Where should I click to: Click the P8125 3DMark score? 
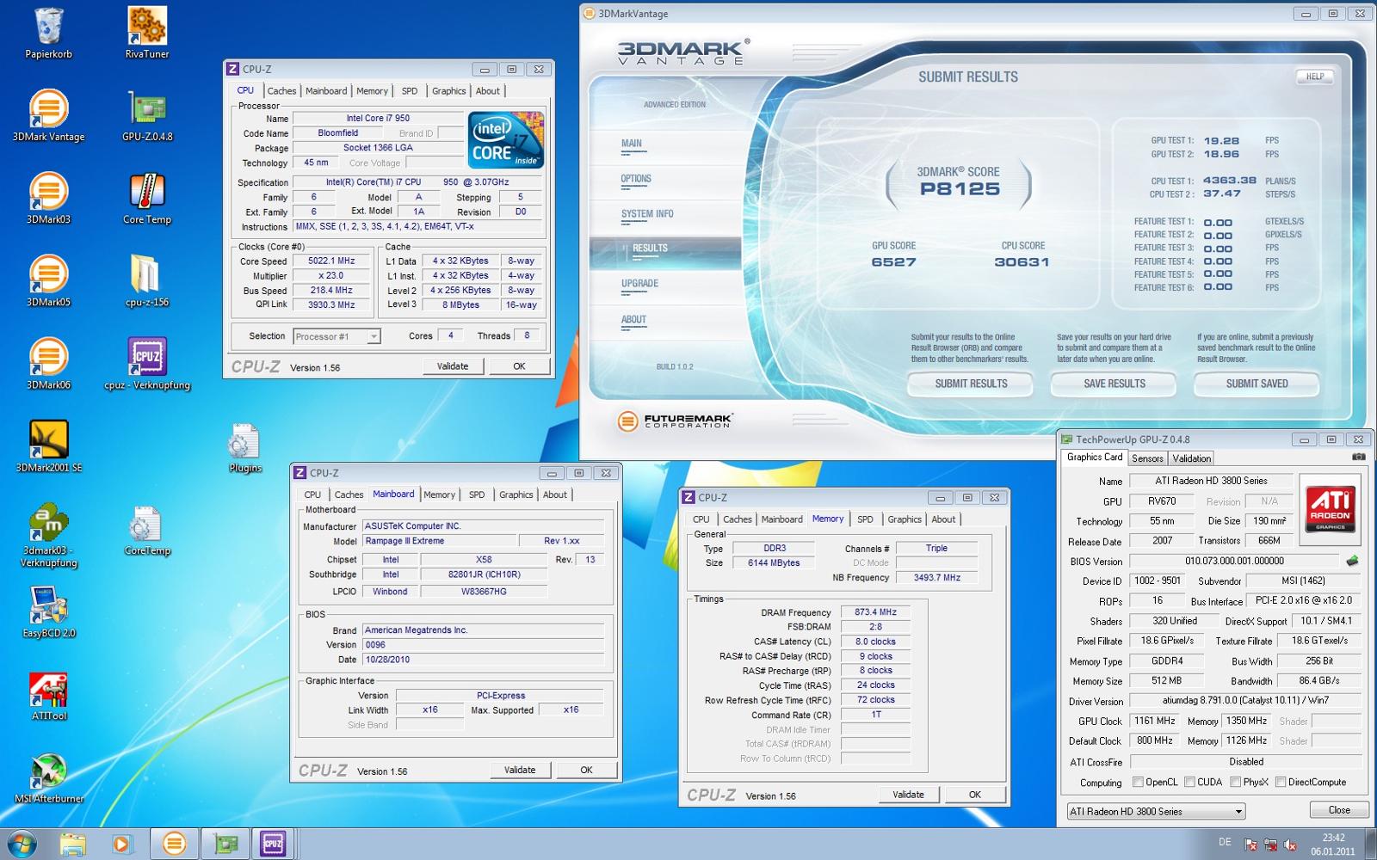pyautogui.click(x=960, y=189)
